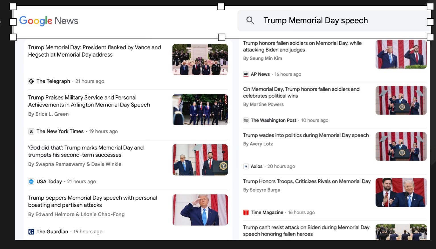
Task: Click the Guardian saluting Trump thumbnail
Action: point(200,210)
